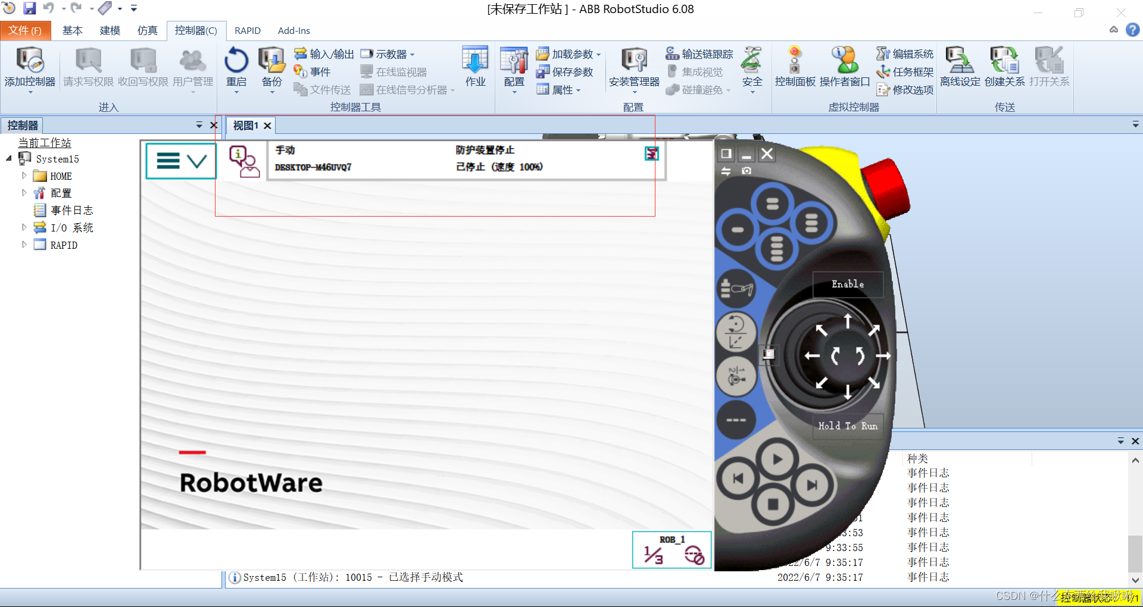The height and width of the screenshot is (607, 1143).
Task: Click Create Relation (创建关系) icon
Action: [x=1005, y=67]
